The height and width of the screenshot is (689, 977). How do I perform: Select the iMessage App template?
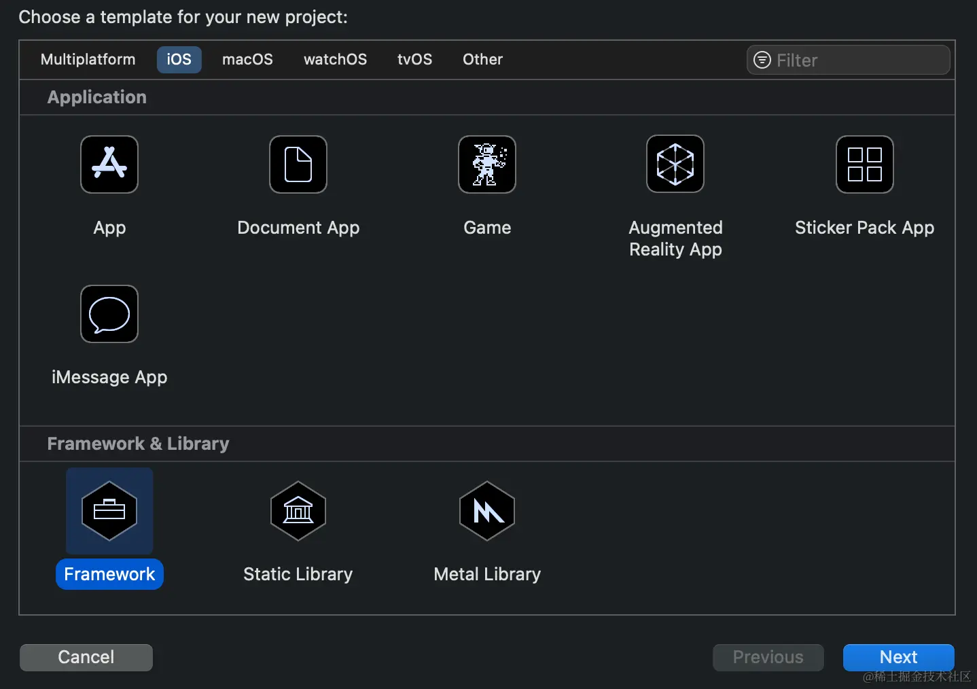pyautogui.click(x=109, y=314)
